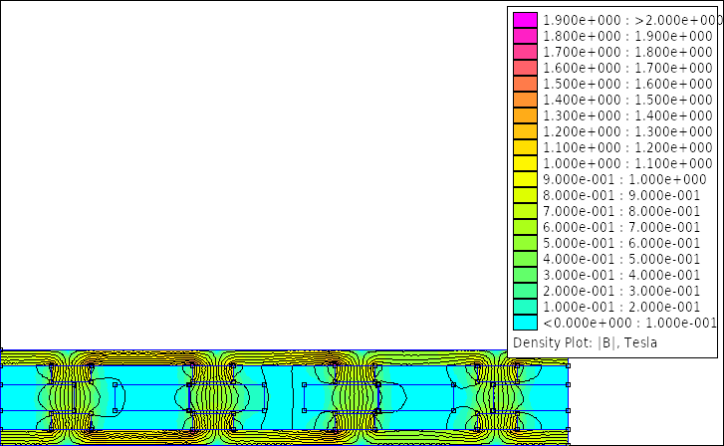
Task: Click the swatch for 1.400e+000 : 1.500e+000
Action: [525, 100]
